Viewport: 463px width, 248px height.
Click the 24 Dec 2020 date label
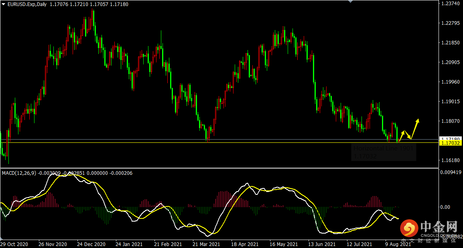coord(91,244)
